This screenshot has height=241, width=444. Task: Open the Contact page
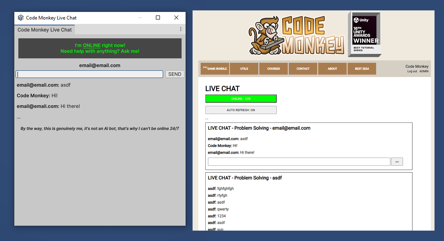pos(303,69)
